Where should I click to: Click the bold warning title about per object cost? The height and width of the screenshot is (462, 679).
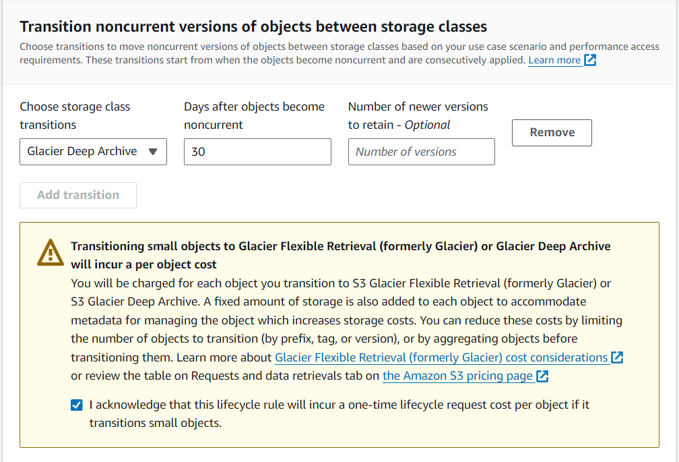[341, 255]
